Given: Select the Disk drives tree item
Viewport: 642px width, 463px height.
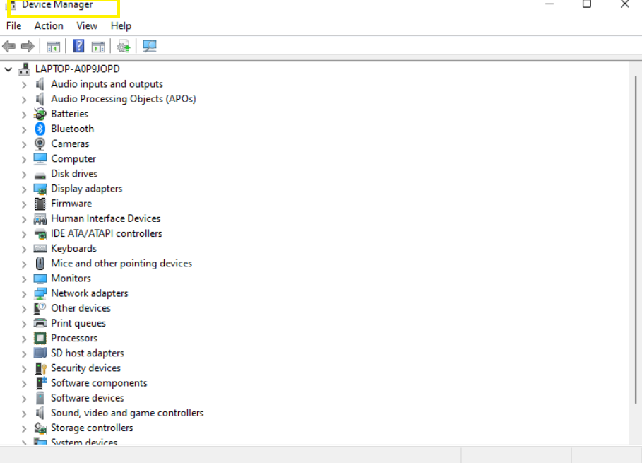Looking at the screenshot, I should point(74,174).
